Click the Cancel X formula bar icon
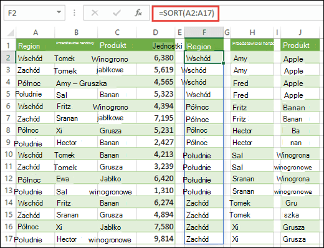The height and width of the screenshot is (248, 324). pyautogui.click(x=95, y=13)
